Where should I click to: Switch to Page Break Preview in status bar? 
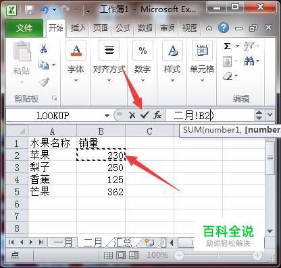(133, 255)
